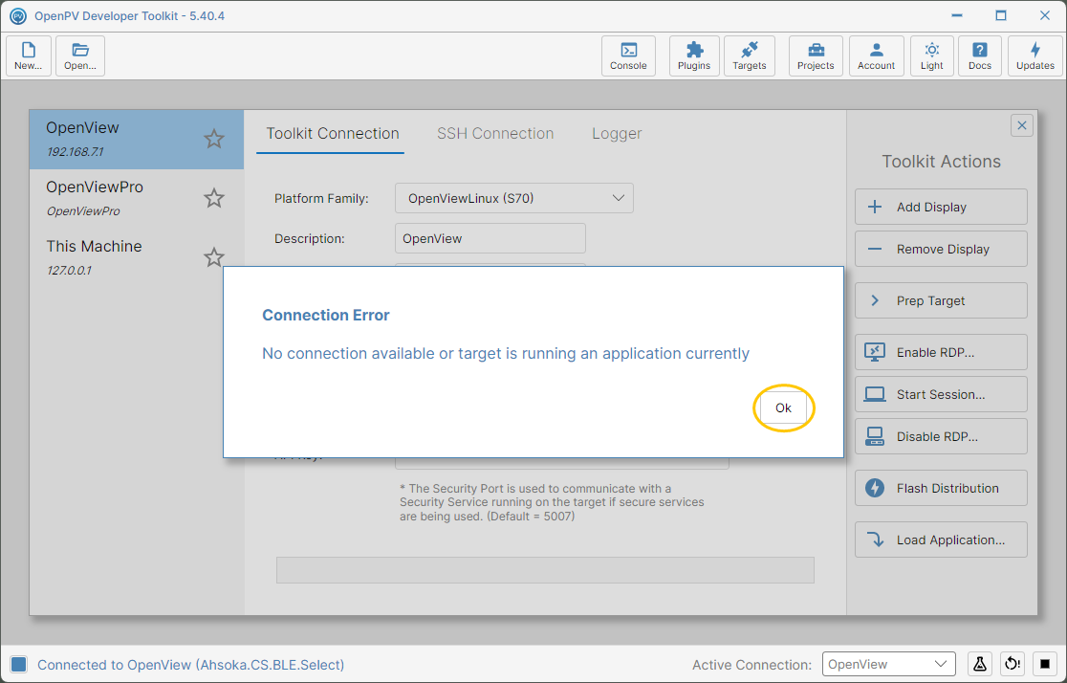Favorite the OpenViewPro target star

[x=213, y=198]
